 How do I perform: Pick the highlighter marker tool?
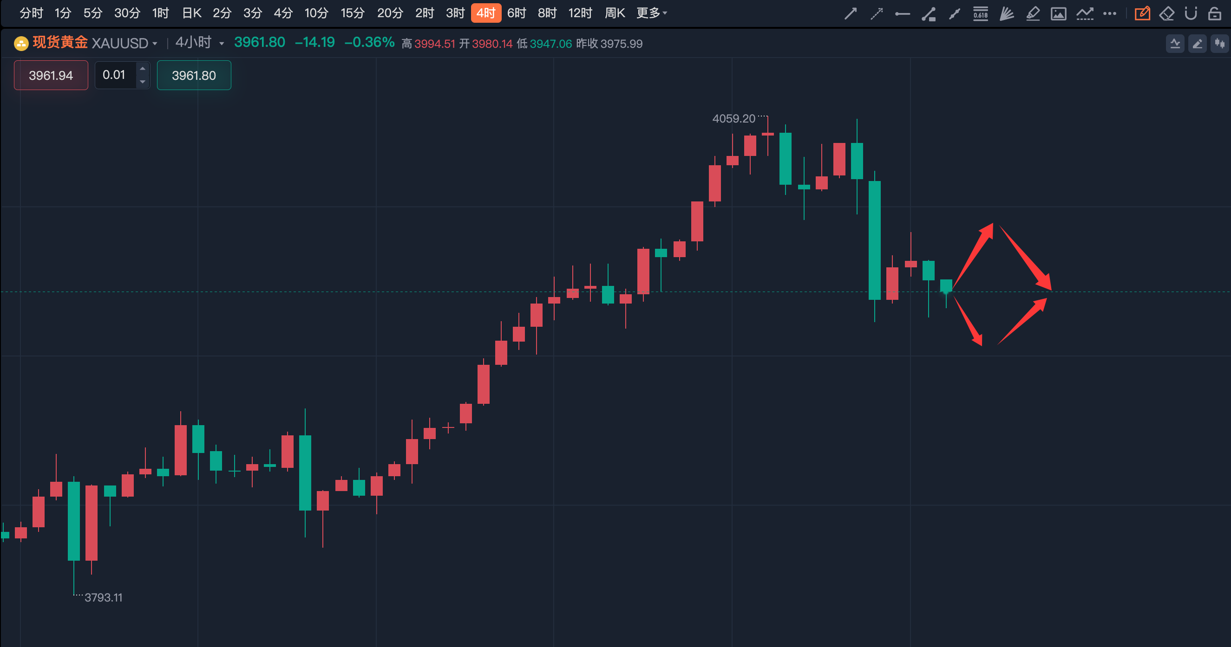1033,13
